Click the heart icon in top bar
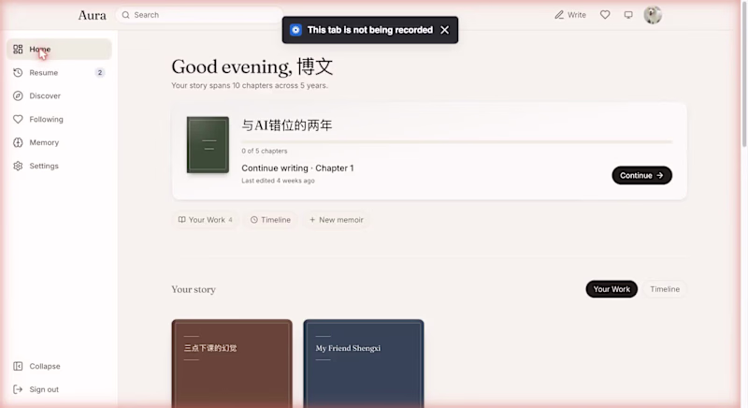Viewport: 748px width, 408px height. coord(605,15)
